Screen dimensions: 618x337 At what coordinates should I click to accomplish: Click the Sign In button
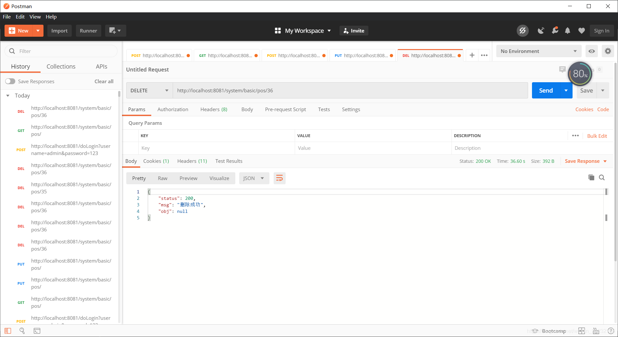point(601,31)
